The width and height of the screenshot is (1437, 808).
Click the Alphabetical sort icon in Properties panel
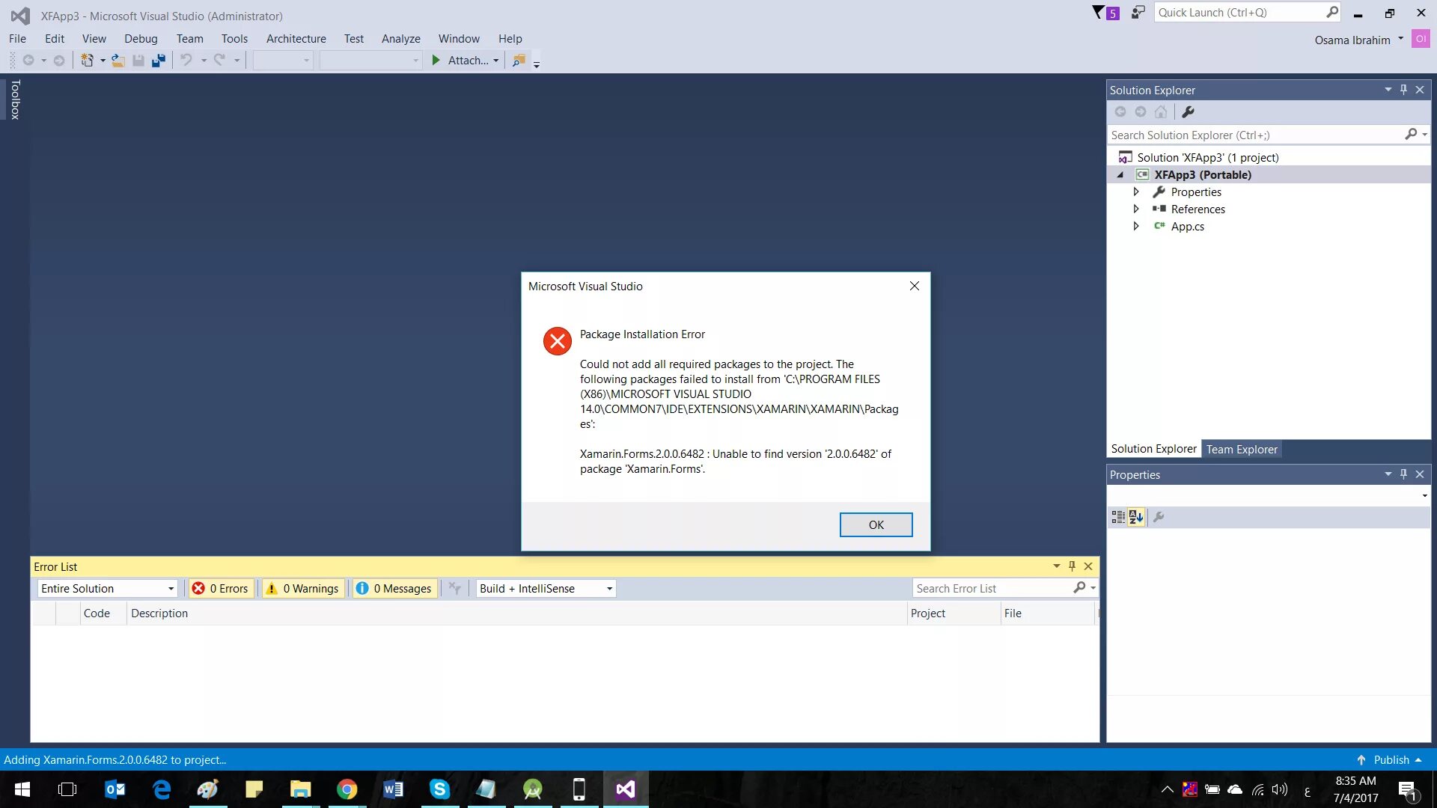click(1136, 517)
